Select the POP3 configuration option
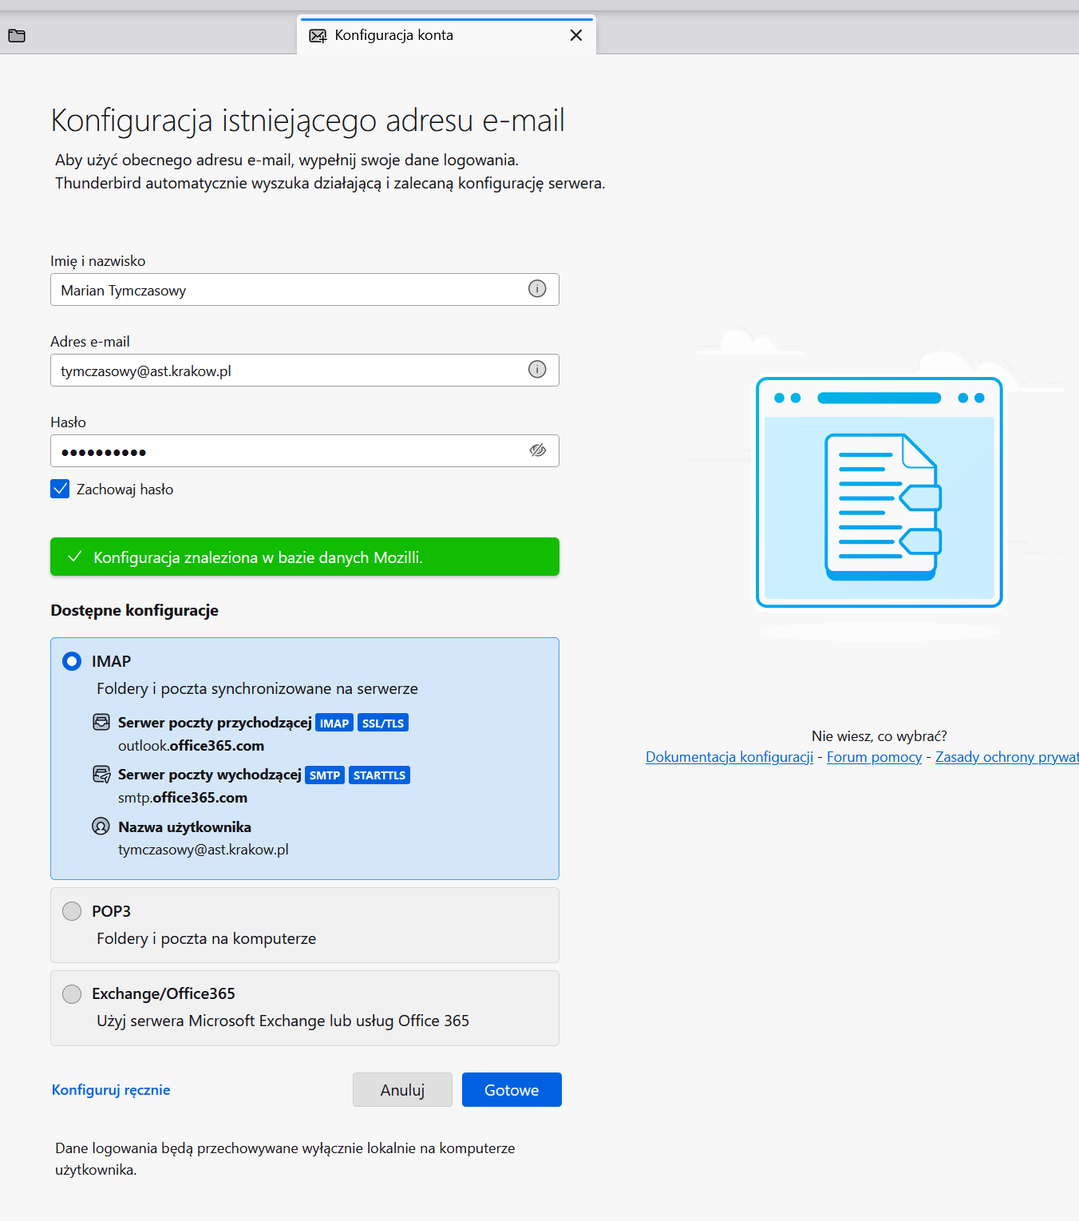This screenshot has height=1221, width=1079. pyautogui.click(x=72, y=910)
